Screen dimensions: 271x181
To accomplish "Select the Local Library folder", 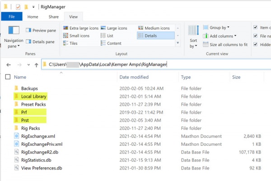I will pyautogui.click(x=33, y=97).
